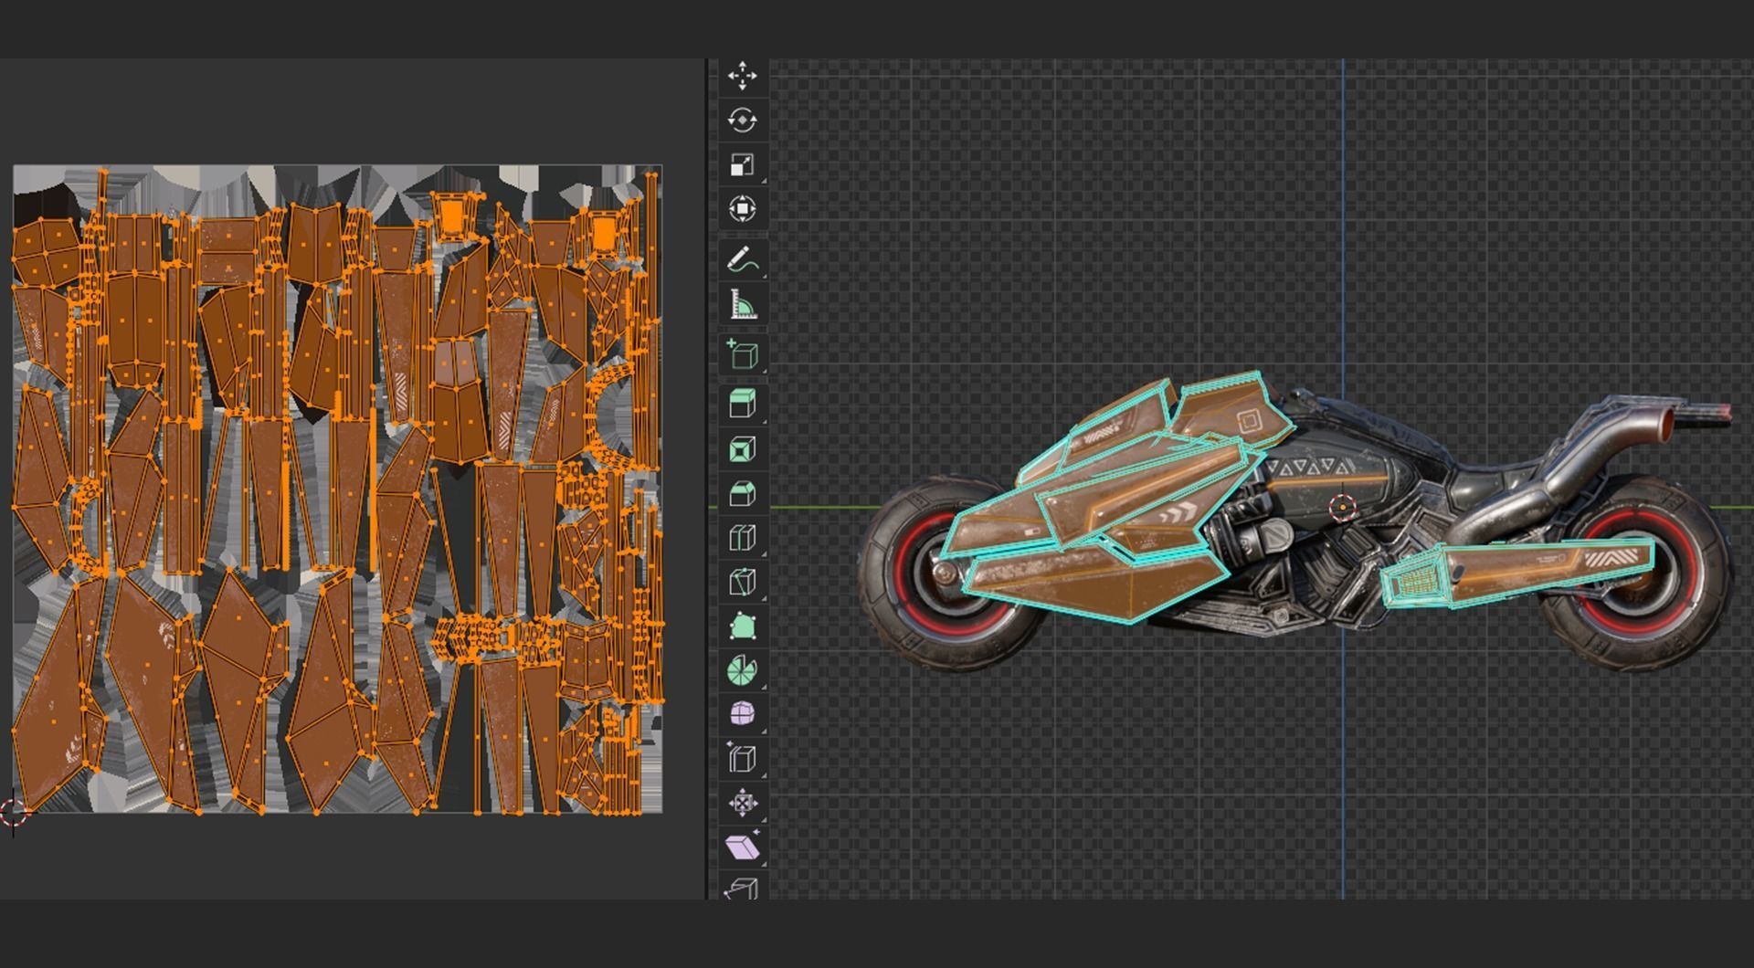Select the combined Transform tool
This screenshot has width=1754, height=968.
coord(742,208)
